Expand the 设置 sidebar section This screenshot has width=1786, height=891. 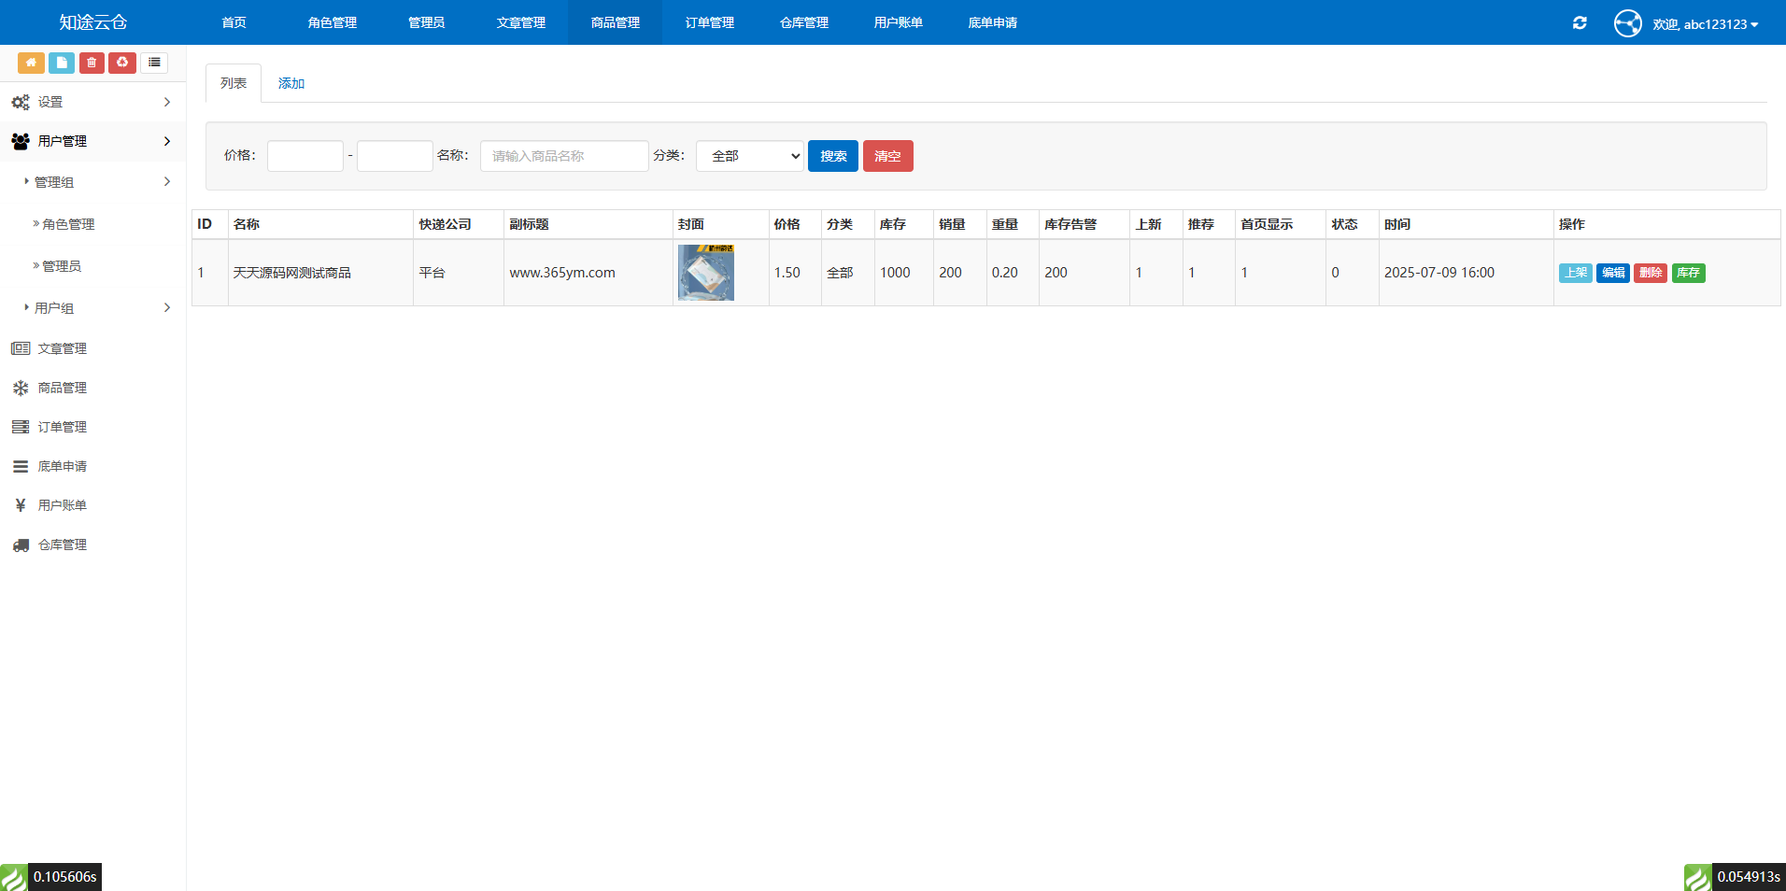(x=92, y=102)
